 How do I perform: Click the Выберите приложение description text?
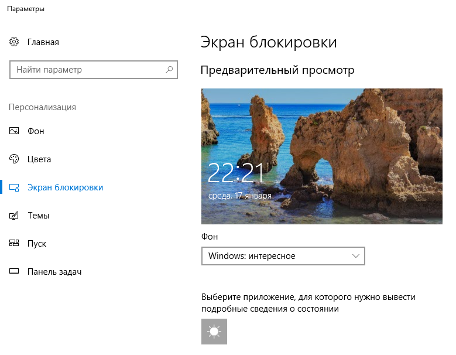pyautogui.click(x=308, y=303)
